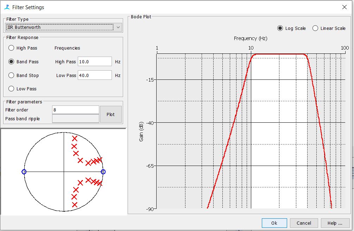
Task: Switch Bode plot to Log Scale
Action: coord(280,28)
